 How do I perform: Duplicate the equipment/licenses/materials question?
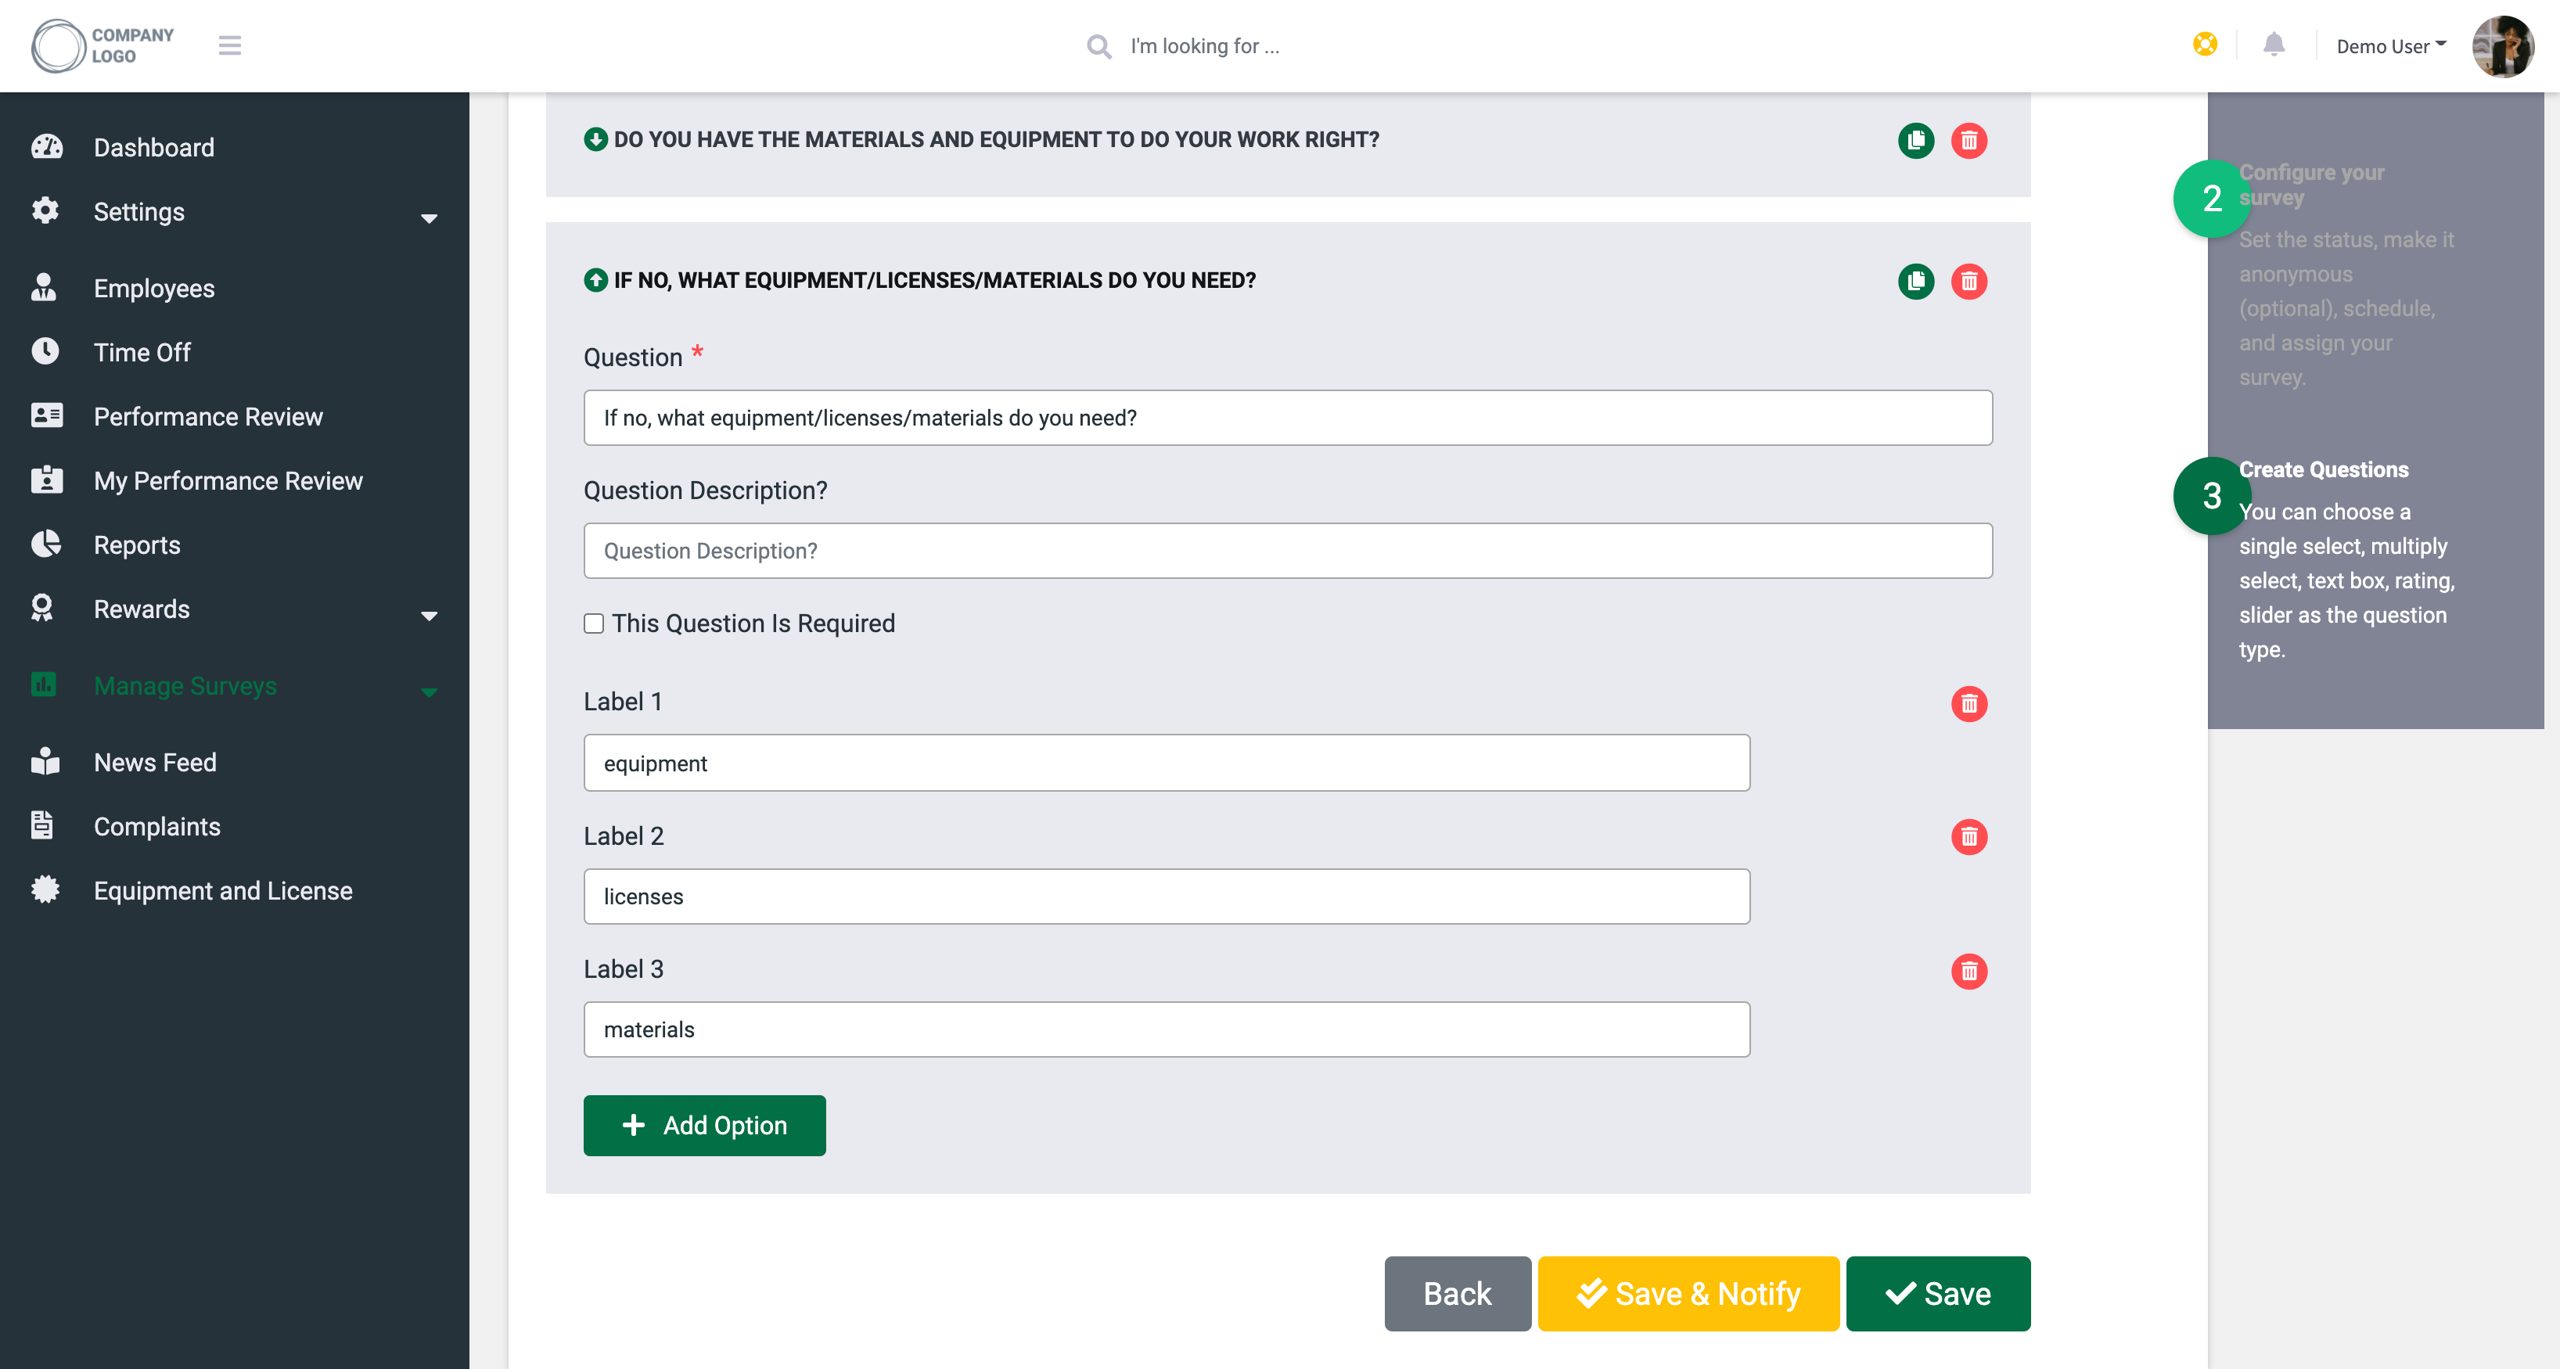[x=1915, y=281]
